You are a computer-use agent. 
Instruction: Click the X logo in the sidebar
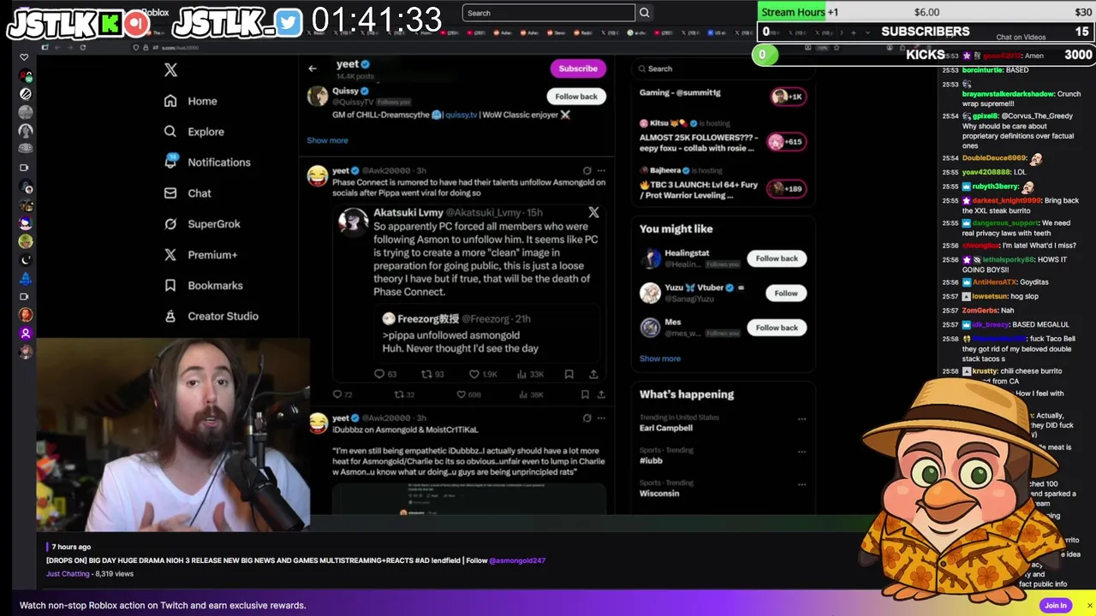(x=170, y=70)
